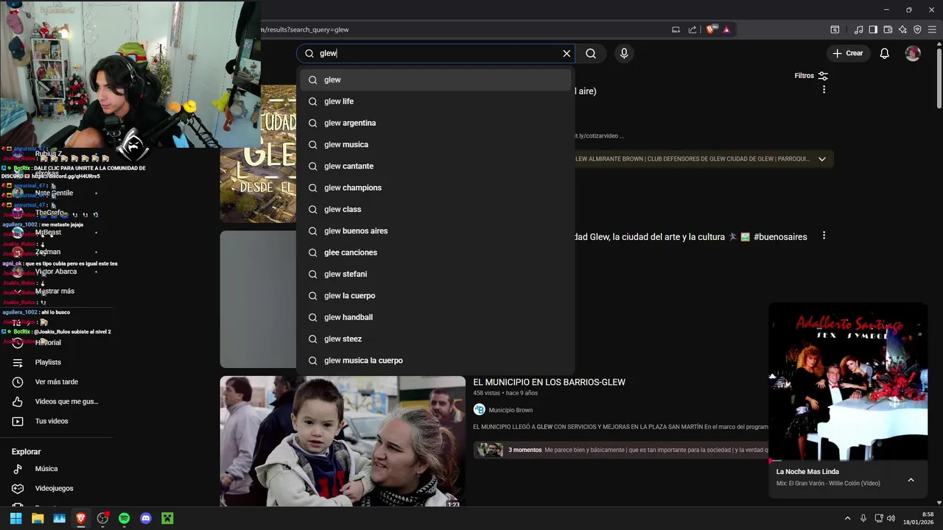Select 'glew champions' suggestion
The height and width of the screenshot is (530, 943).
click(x=435, y=188)
